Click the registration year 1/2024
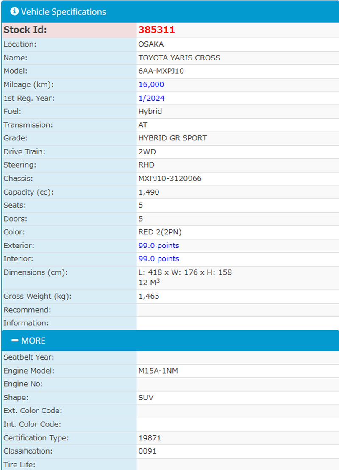The image size is (339, 470). pos(151,98)
